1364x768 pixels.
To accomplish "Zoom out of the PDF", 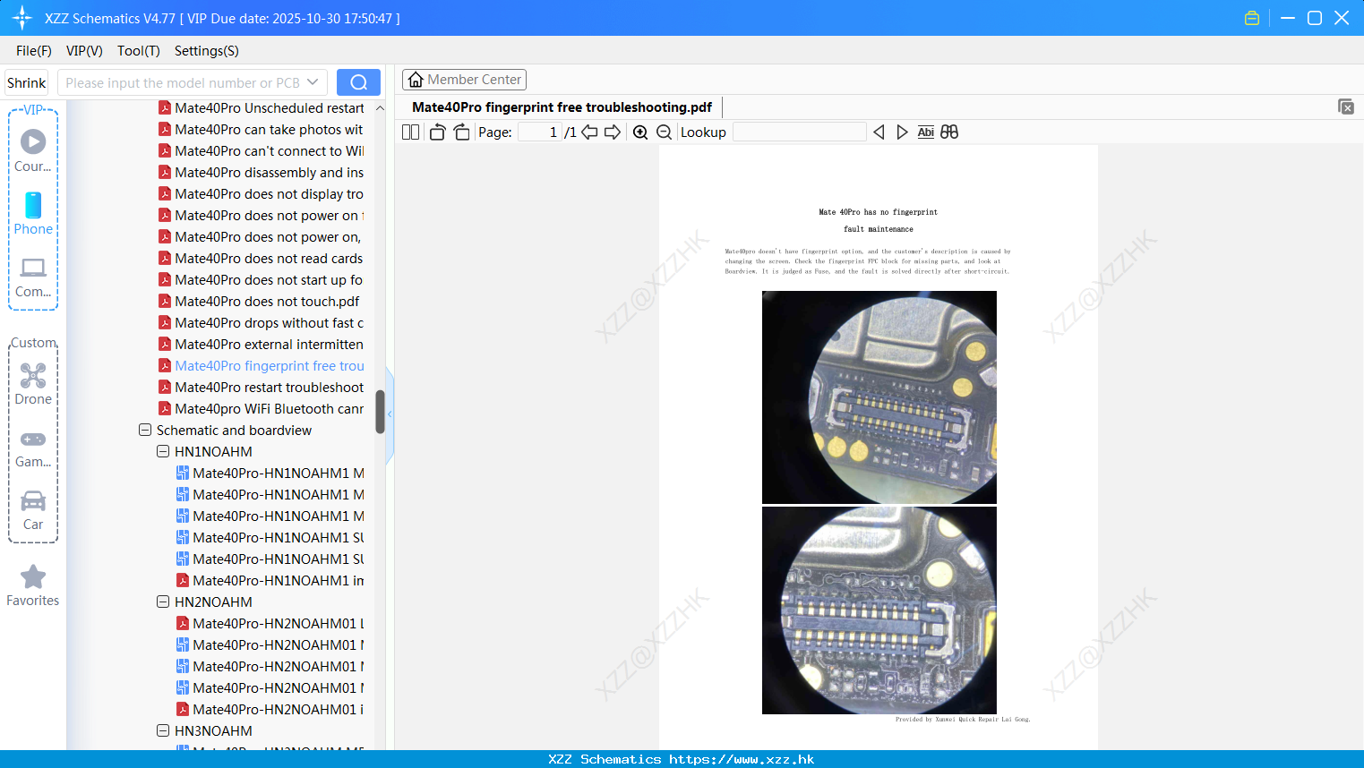I will (665, 132).
